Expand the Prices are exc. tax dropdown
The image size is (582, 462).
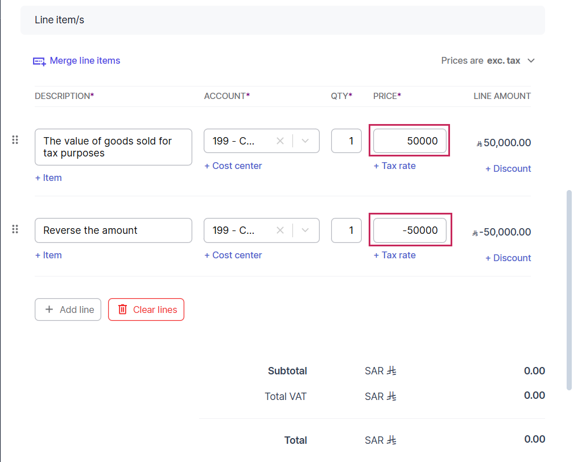[x=531, y=61]
